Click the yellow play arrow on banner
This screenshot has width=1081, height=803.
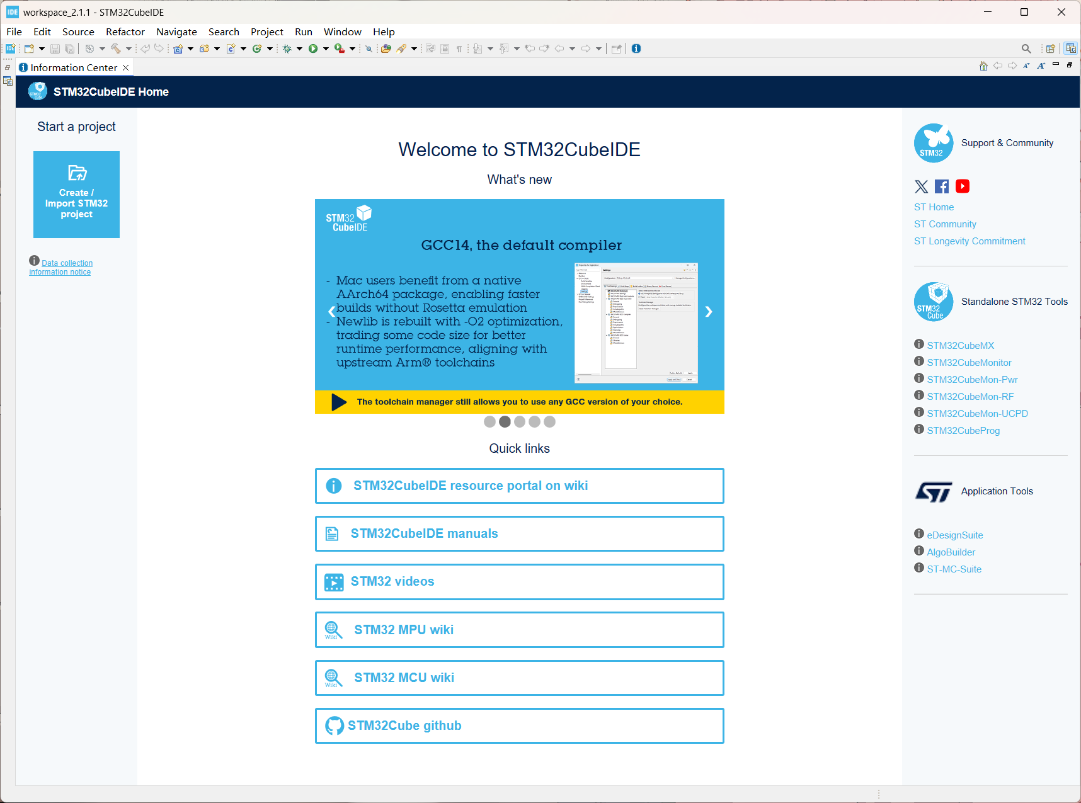(339, 402)
